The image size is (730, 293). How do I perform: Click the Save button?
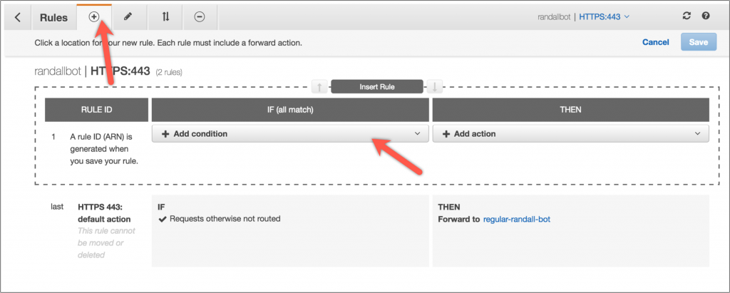tap(699, 42)
